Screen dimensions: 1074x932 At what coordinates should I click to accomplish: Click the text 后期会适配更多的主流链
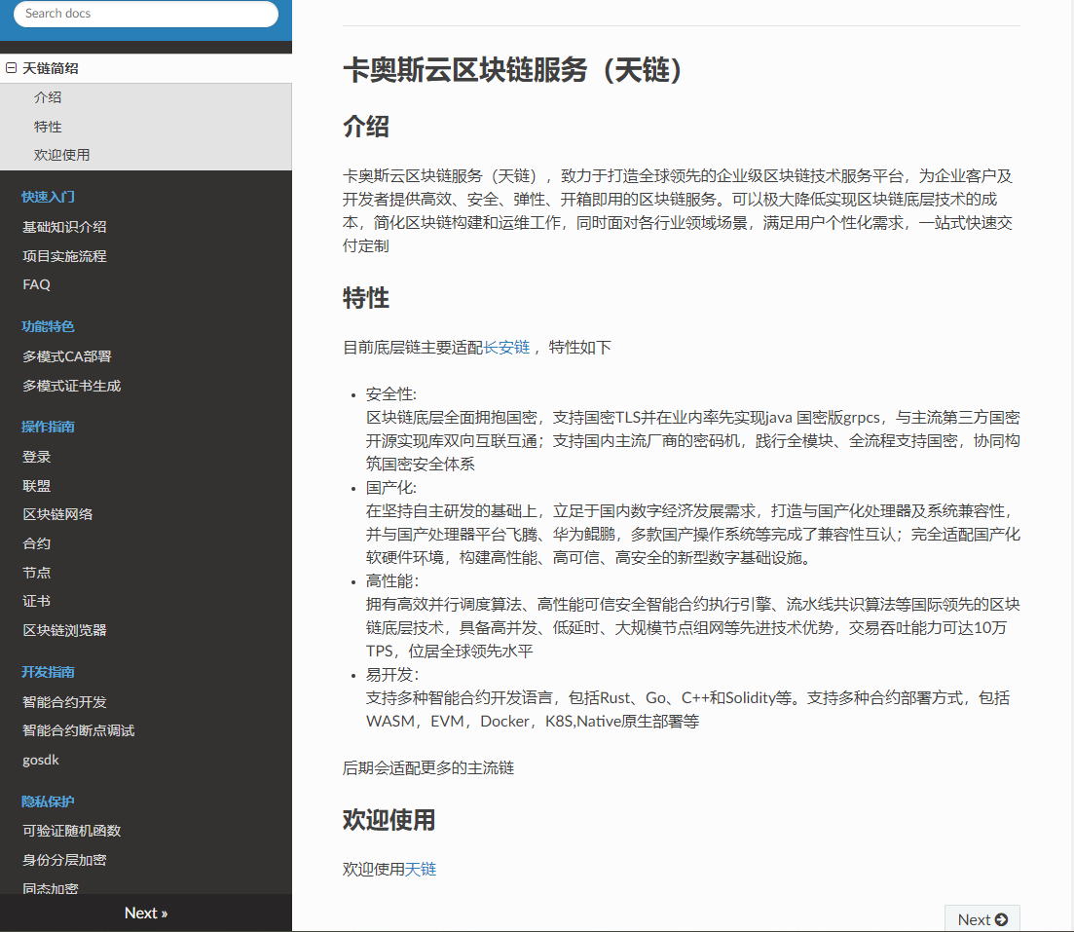(428, 767)
